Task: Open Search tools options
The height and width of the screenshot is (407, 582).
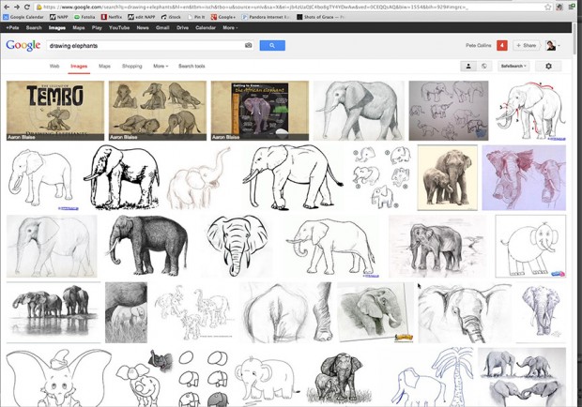Action: (x=191, y=66)
